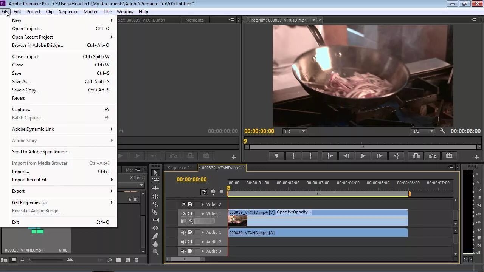Click the Program Monitor playhead marker
The width and height of the screenshot is (484, 272).
[245, 141]
